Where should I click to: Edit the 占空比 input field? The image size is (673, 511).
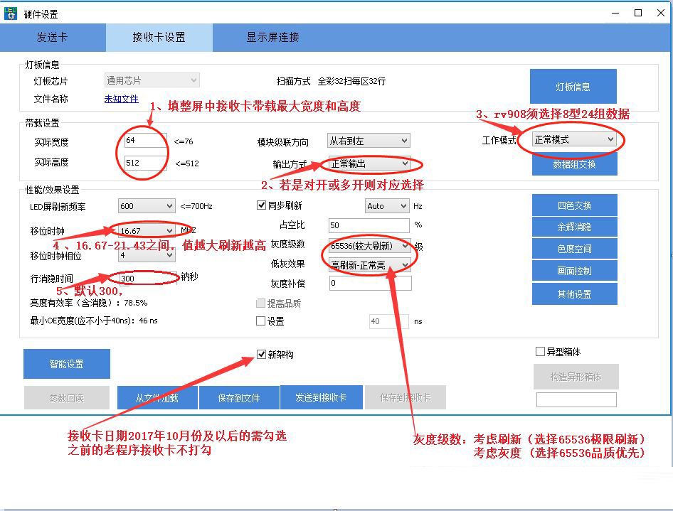pyautogui.click(x=369, y=225)
